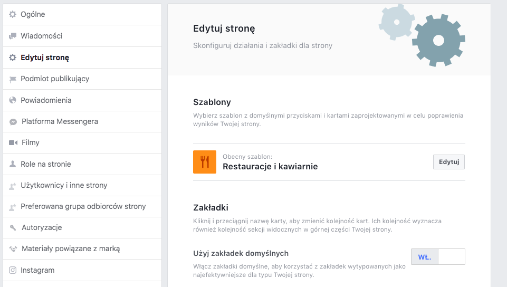The image size is (507, 287).
Task: Open the Użytkownicy i inne strony section
Action: [x=64, y=185]
